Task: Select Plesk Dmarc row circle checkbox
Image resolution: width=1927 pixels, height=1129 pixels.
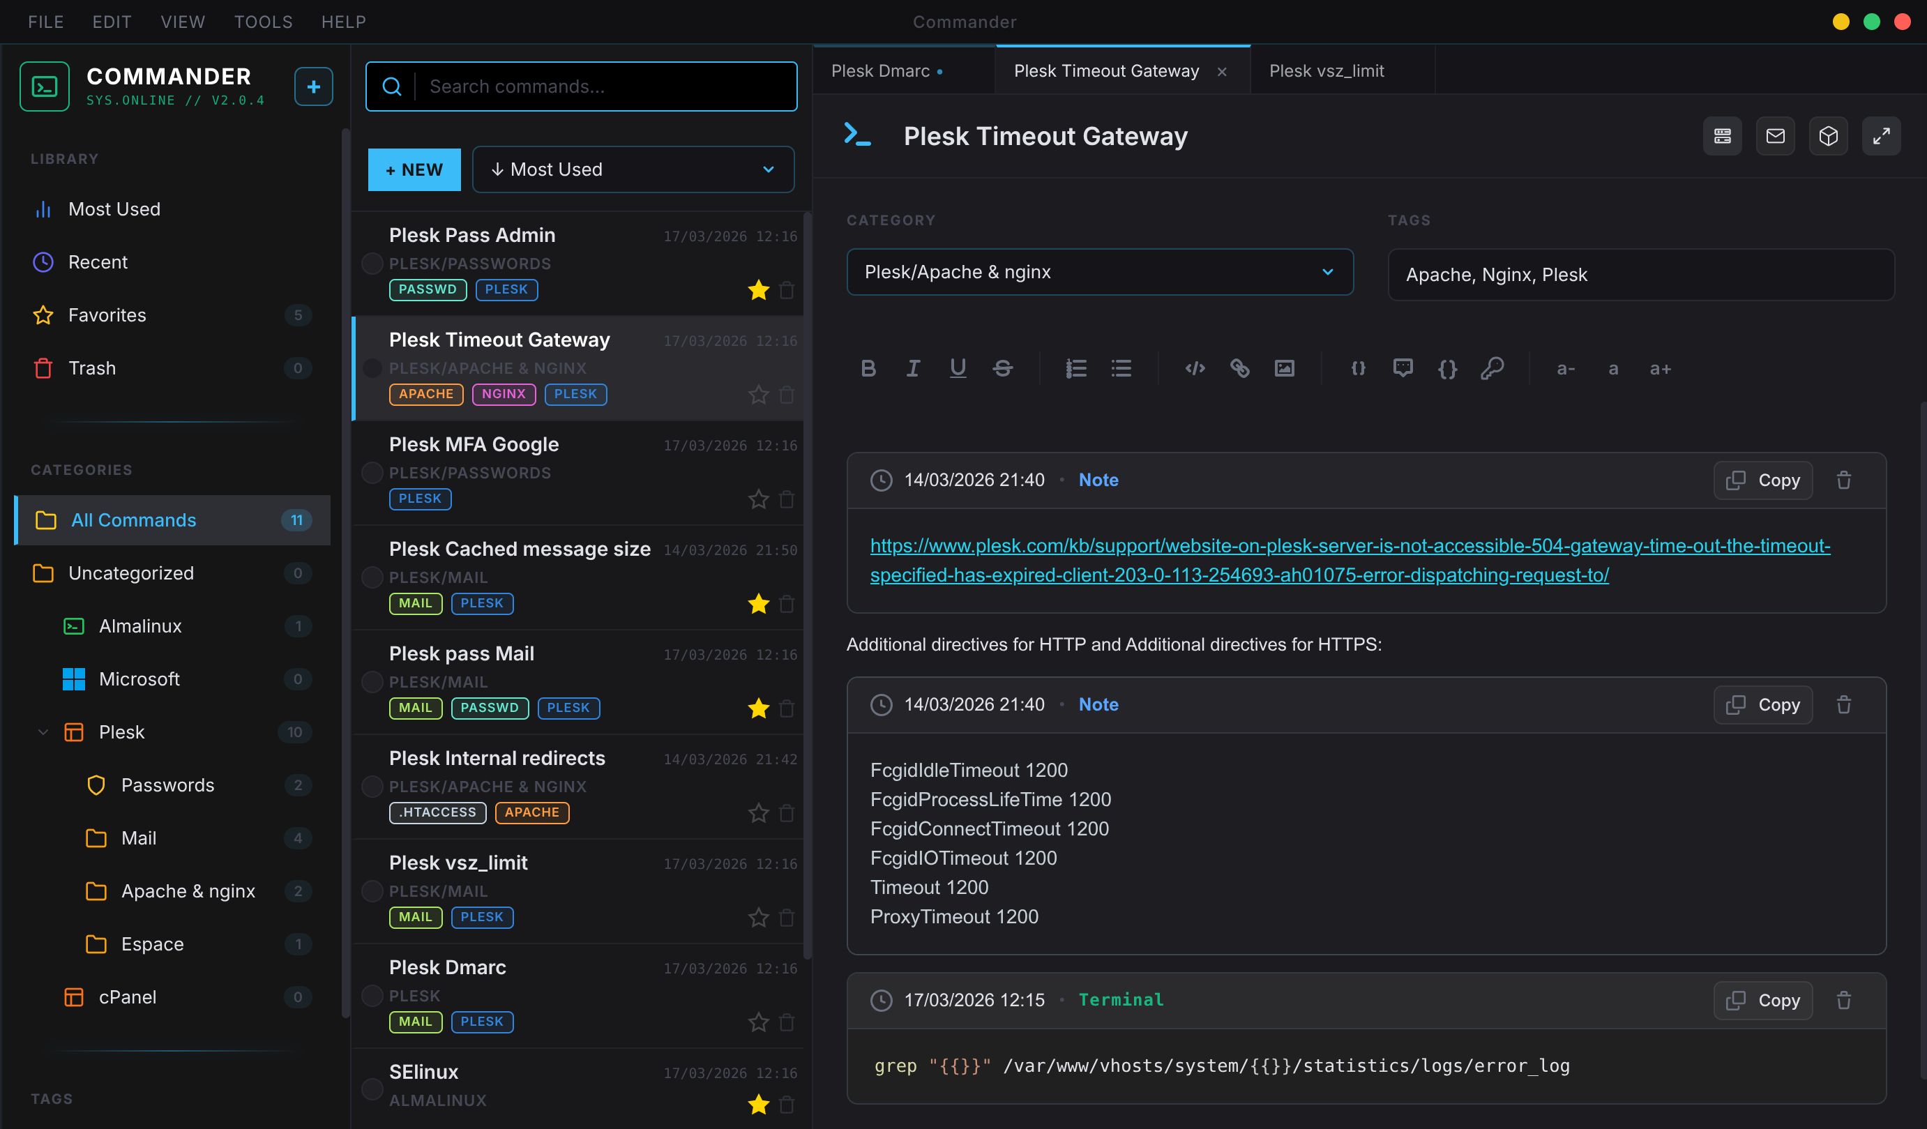Action: click(x=372, y=996)
